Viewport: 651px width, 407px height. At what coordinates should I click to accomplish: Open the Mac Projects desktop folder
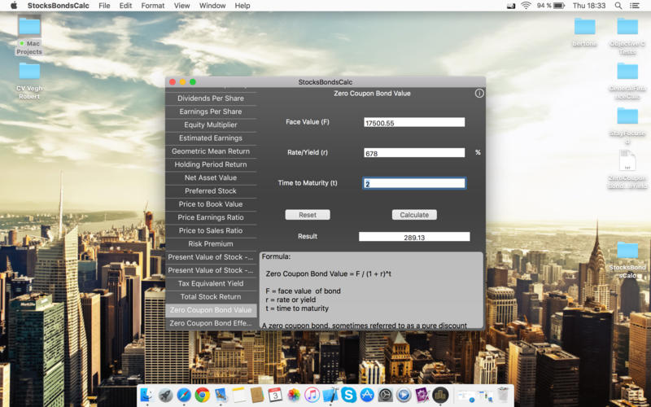pos(29,33)
